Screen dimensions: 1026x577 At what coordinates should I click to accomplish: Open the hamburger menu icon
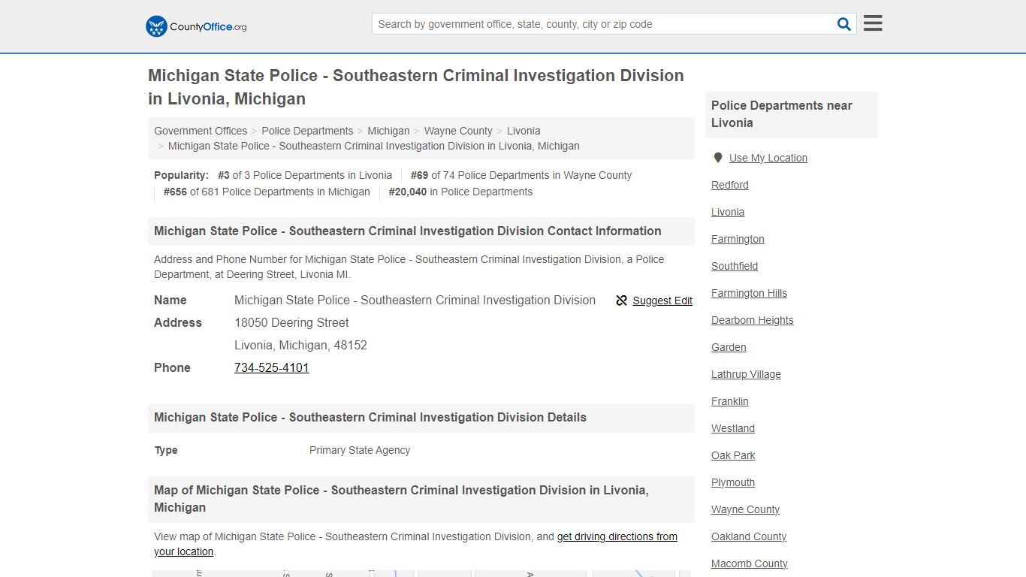(x=873, y=23)
